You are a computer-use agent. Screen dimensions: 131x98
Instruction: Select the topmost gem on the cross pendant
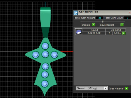coord(45,46)
